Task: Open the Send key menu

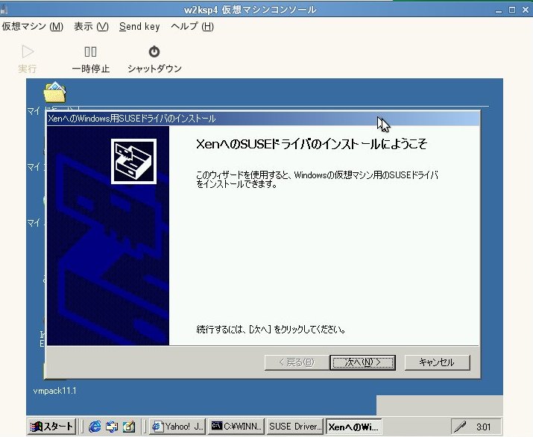Action: (139, 27)
